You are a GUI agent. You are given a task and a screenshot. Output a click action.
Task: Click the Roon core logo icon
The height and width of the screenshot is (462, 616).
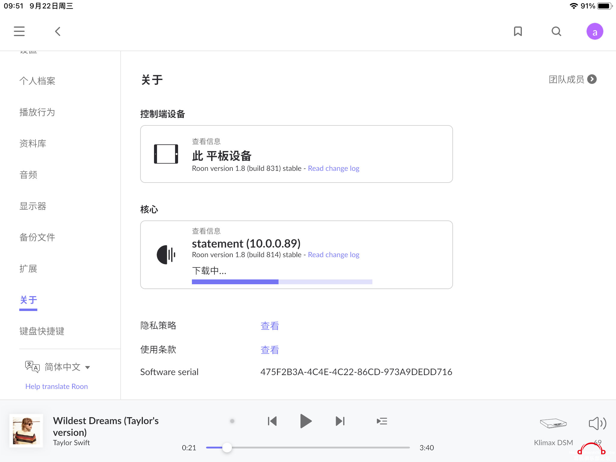[x=166, y=255]
